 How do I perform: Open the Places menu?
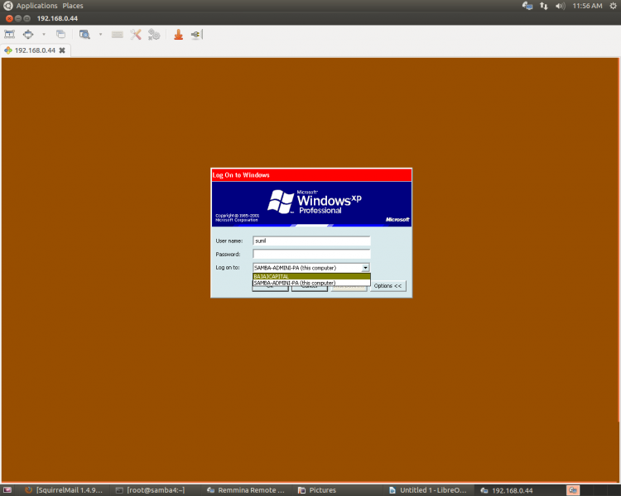pyautogui.click(x=73, y=6)
